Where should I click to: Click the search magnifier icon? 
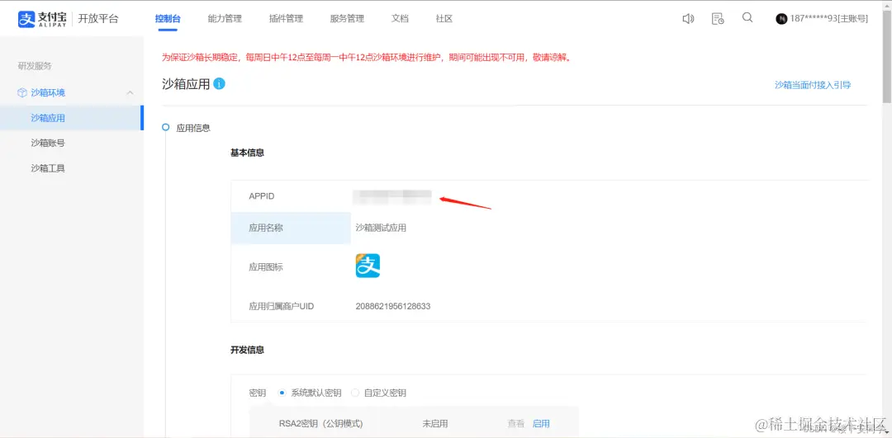(x=747, y=18)
